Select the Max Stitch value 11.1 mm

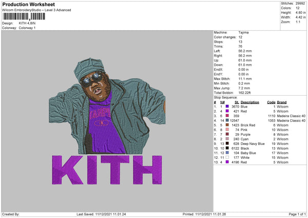[x=244, y=79]
